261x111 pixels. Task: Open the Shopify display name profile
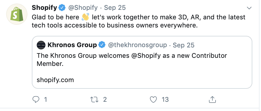(x=45, y=8)
